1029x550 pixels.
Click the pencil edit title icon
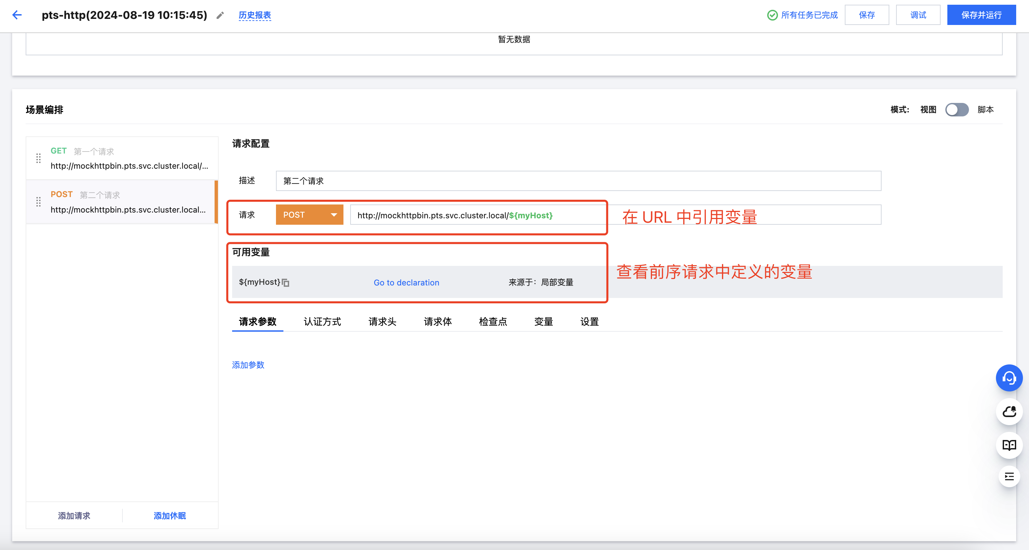point(220,16)
